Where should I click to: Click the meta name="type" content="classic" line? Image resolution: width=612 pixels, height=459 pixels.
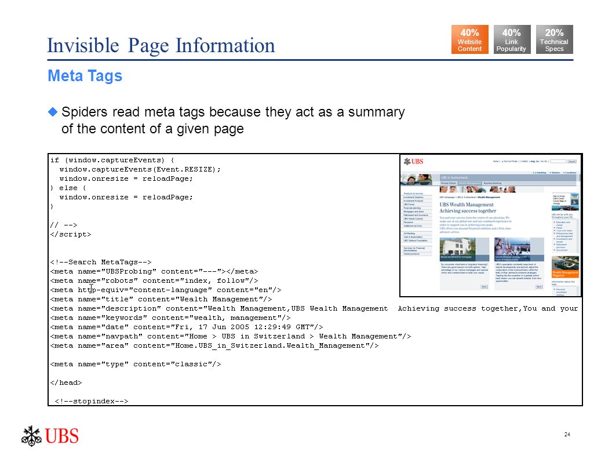136,364
